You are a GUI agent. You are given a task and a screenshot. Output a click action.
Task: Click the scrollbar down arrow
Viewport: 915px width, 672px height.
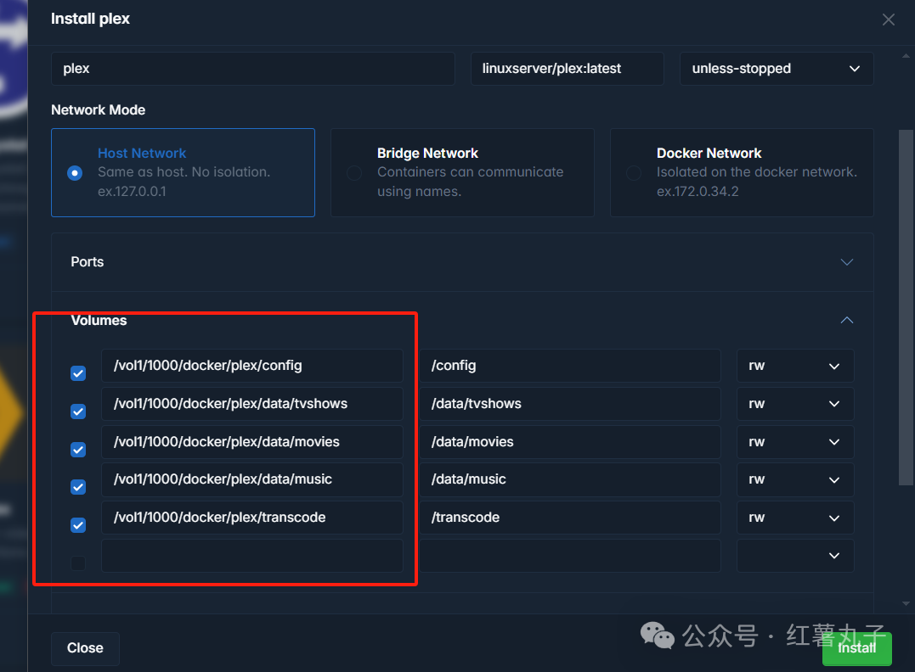tap(906, 604)
